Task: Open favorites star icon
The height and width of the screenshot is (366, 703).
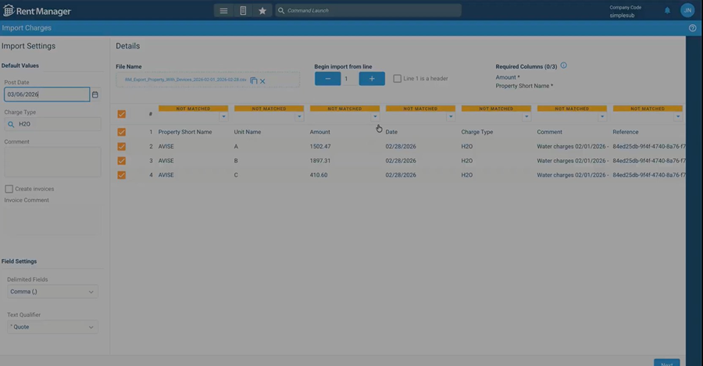Action: point(262,11)
